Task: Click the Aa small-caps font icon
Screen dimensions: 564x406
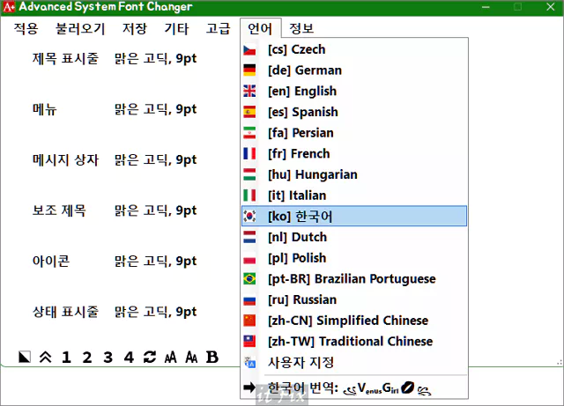Action: [x=191, y=357]
